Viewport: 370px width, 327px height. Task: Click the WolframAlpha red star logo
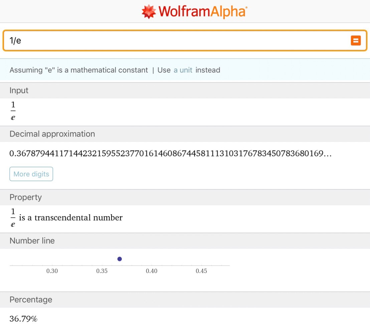[148, 11]
